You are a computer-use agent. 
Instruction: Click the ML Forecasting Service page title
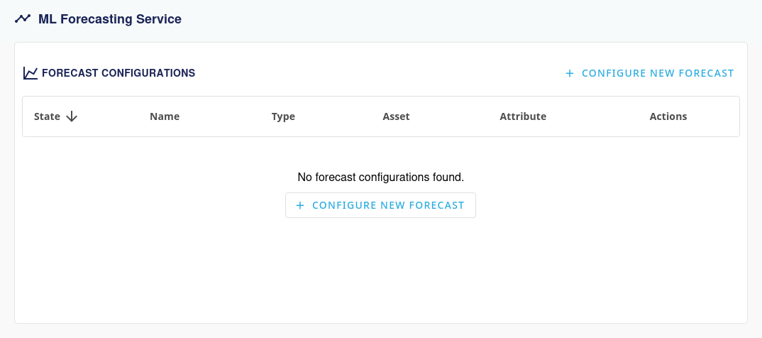(110, 19)
